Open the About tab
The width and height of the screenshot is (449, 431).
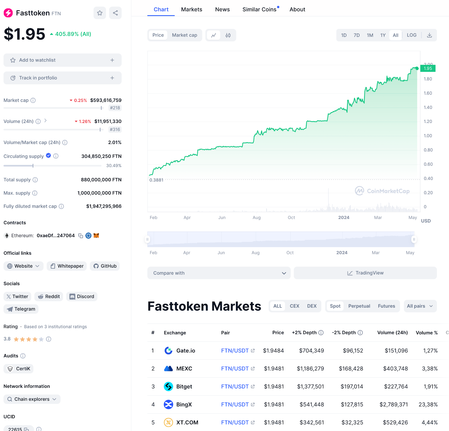297,10
